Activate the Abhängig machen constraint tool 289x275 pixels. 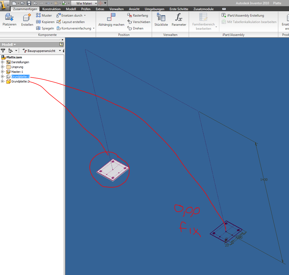coord(111,20)
